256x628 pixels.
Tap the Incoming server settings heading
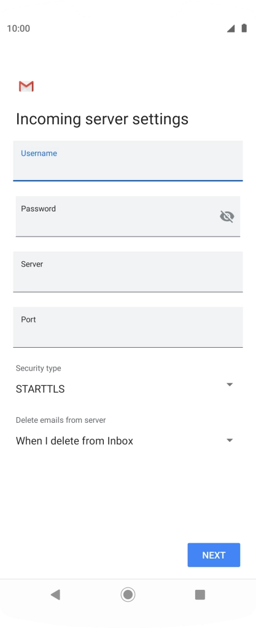click(x=102, y=119)
